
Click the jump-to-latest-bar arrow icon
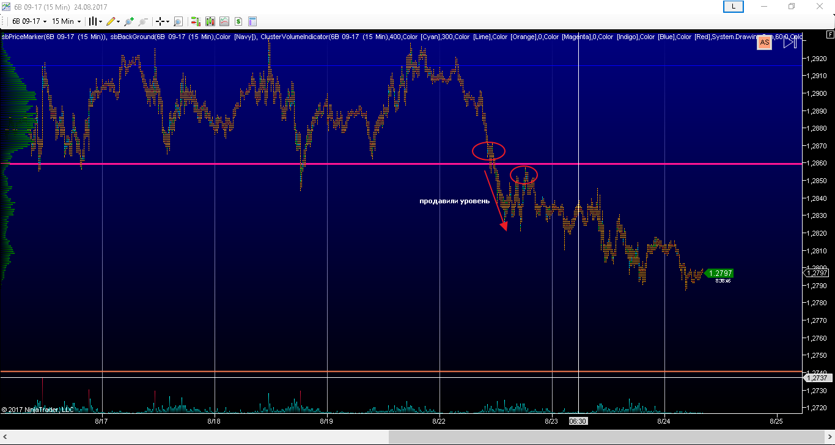(790, 42)
